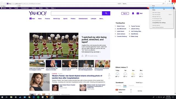The height and width of the screenshot is (99, 176).
Task: Switch to Yesterday scoreboard tab
Action: coord(118,86)
